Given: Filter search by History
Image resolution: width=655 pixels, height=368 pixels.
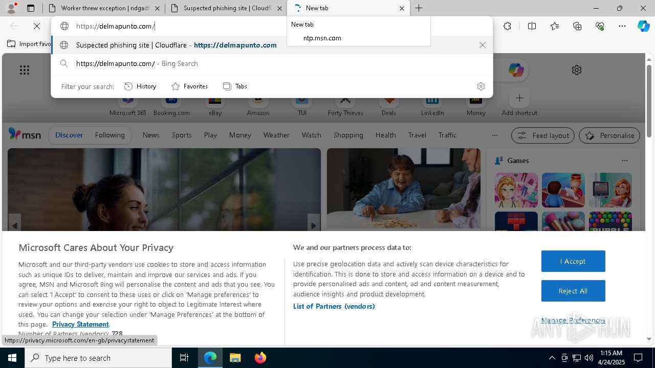Looking at the screenshot, I should [x=140, y=86].
